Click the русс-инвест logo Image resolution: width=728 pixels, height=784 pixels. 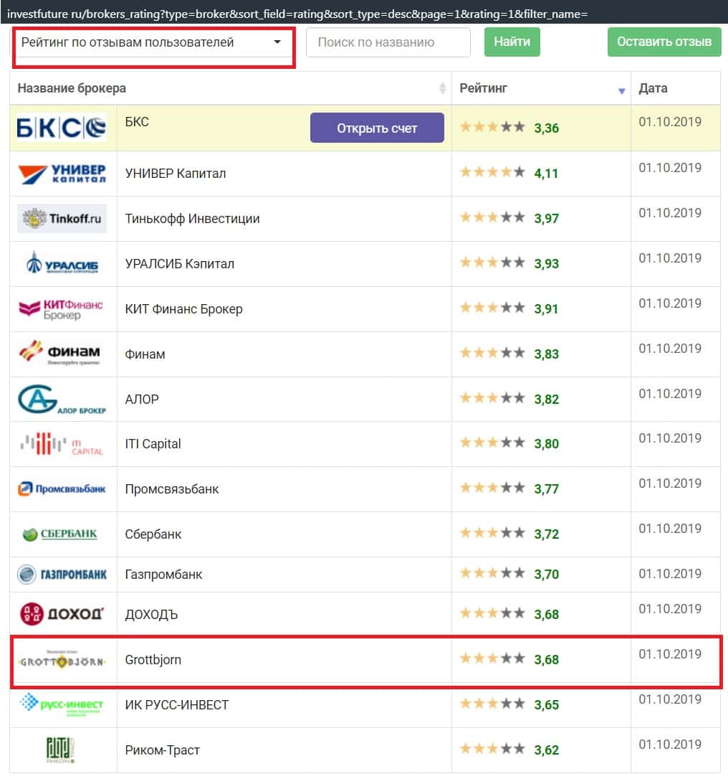click(x=62, y=704)
